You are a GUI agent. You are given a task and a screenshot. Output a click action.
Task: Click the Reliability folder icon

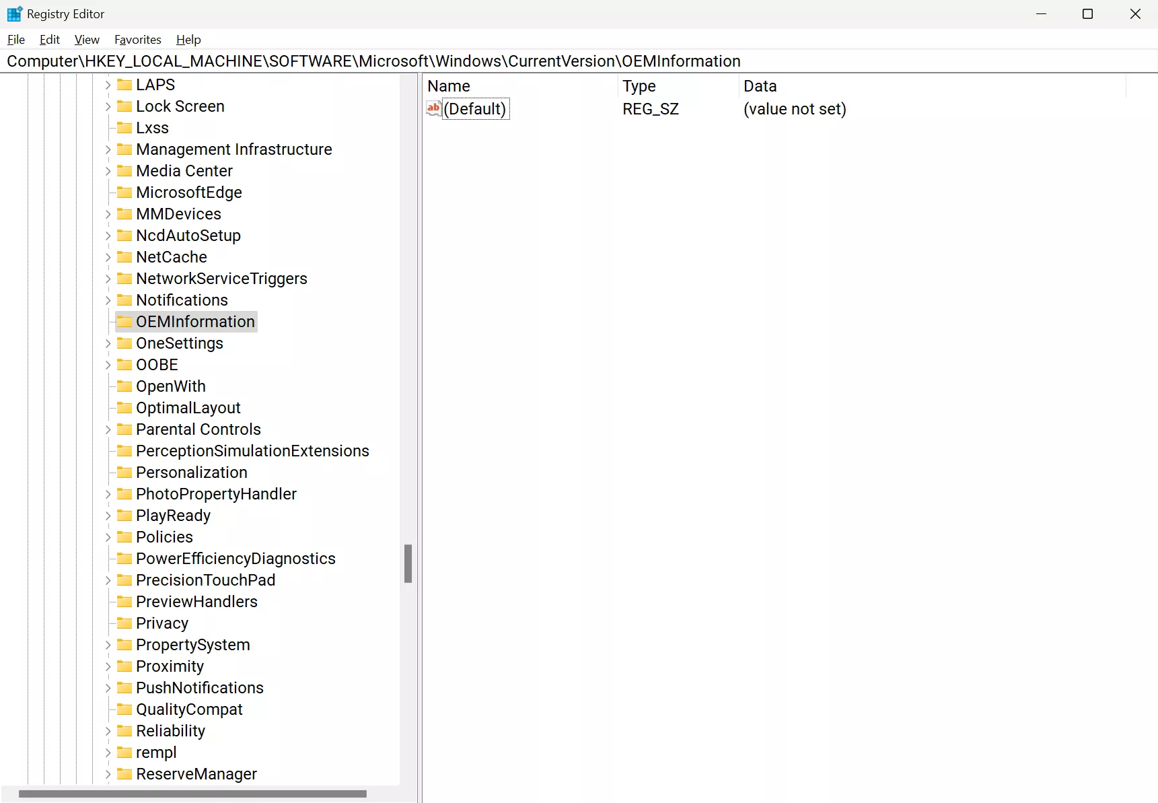[124, 731]
